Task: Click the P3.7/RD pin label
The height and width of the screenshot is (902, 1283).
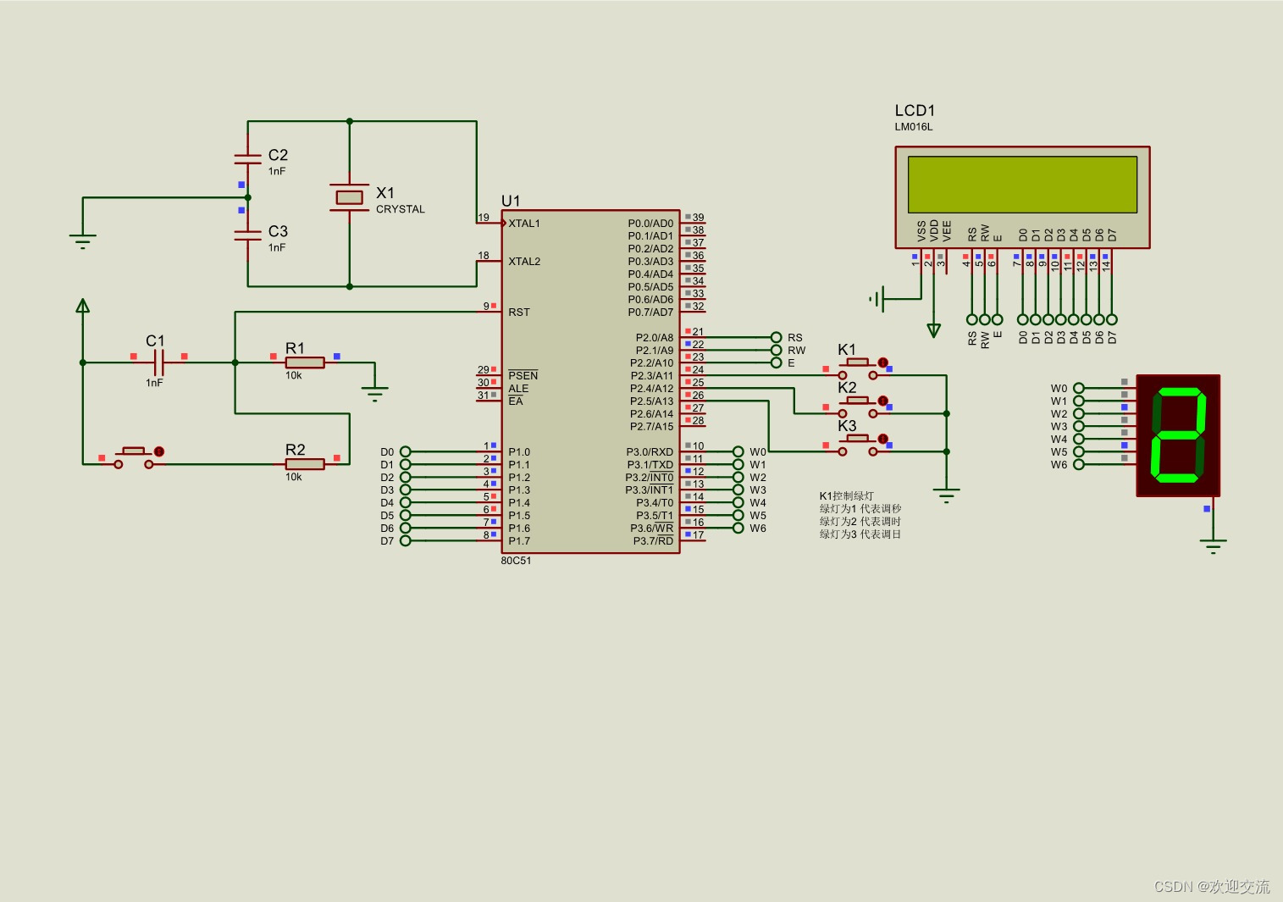Action: (x=654, y=541)
